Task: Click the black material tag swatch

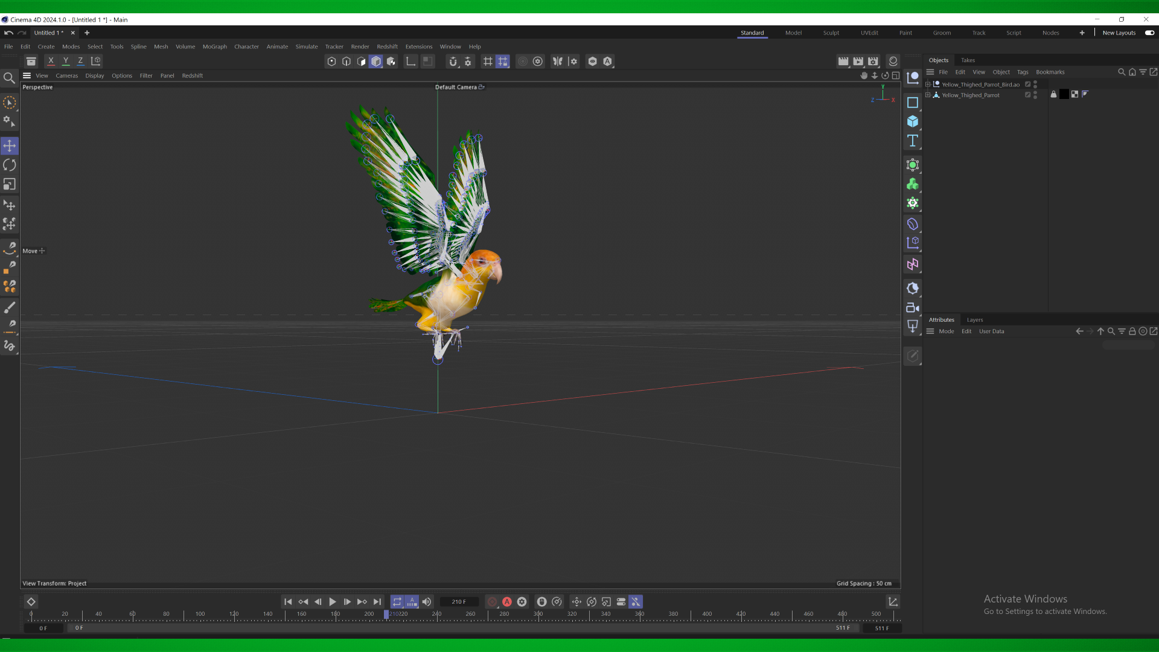Action: tap(1064, 94)
